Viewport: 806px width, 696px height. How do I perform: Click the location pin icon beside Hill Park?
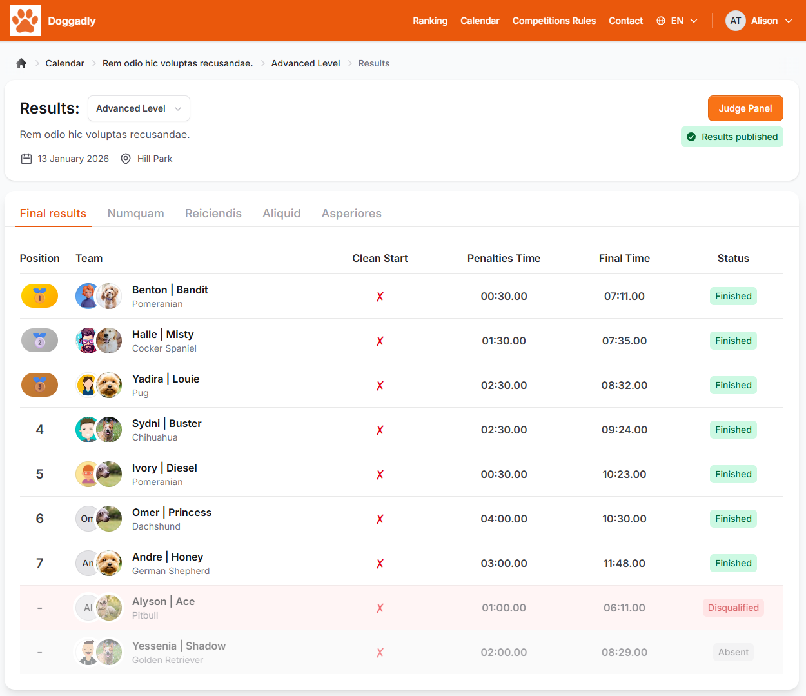coord(126,159)
